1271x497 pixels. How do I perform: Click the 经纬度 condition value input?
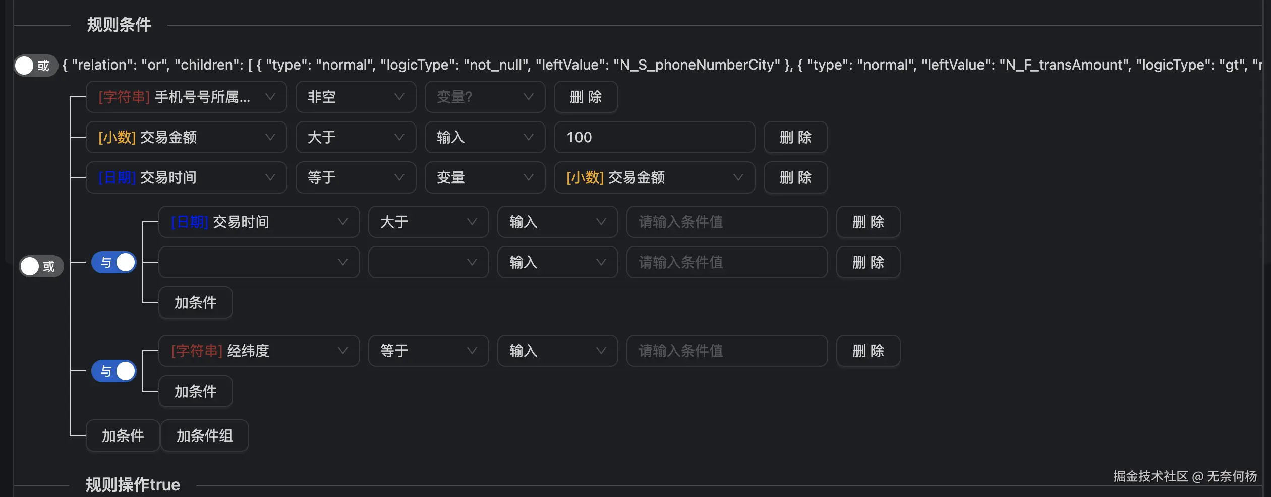click(727, 351)
